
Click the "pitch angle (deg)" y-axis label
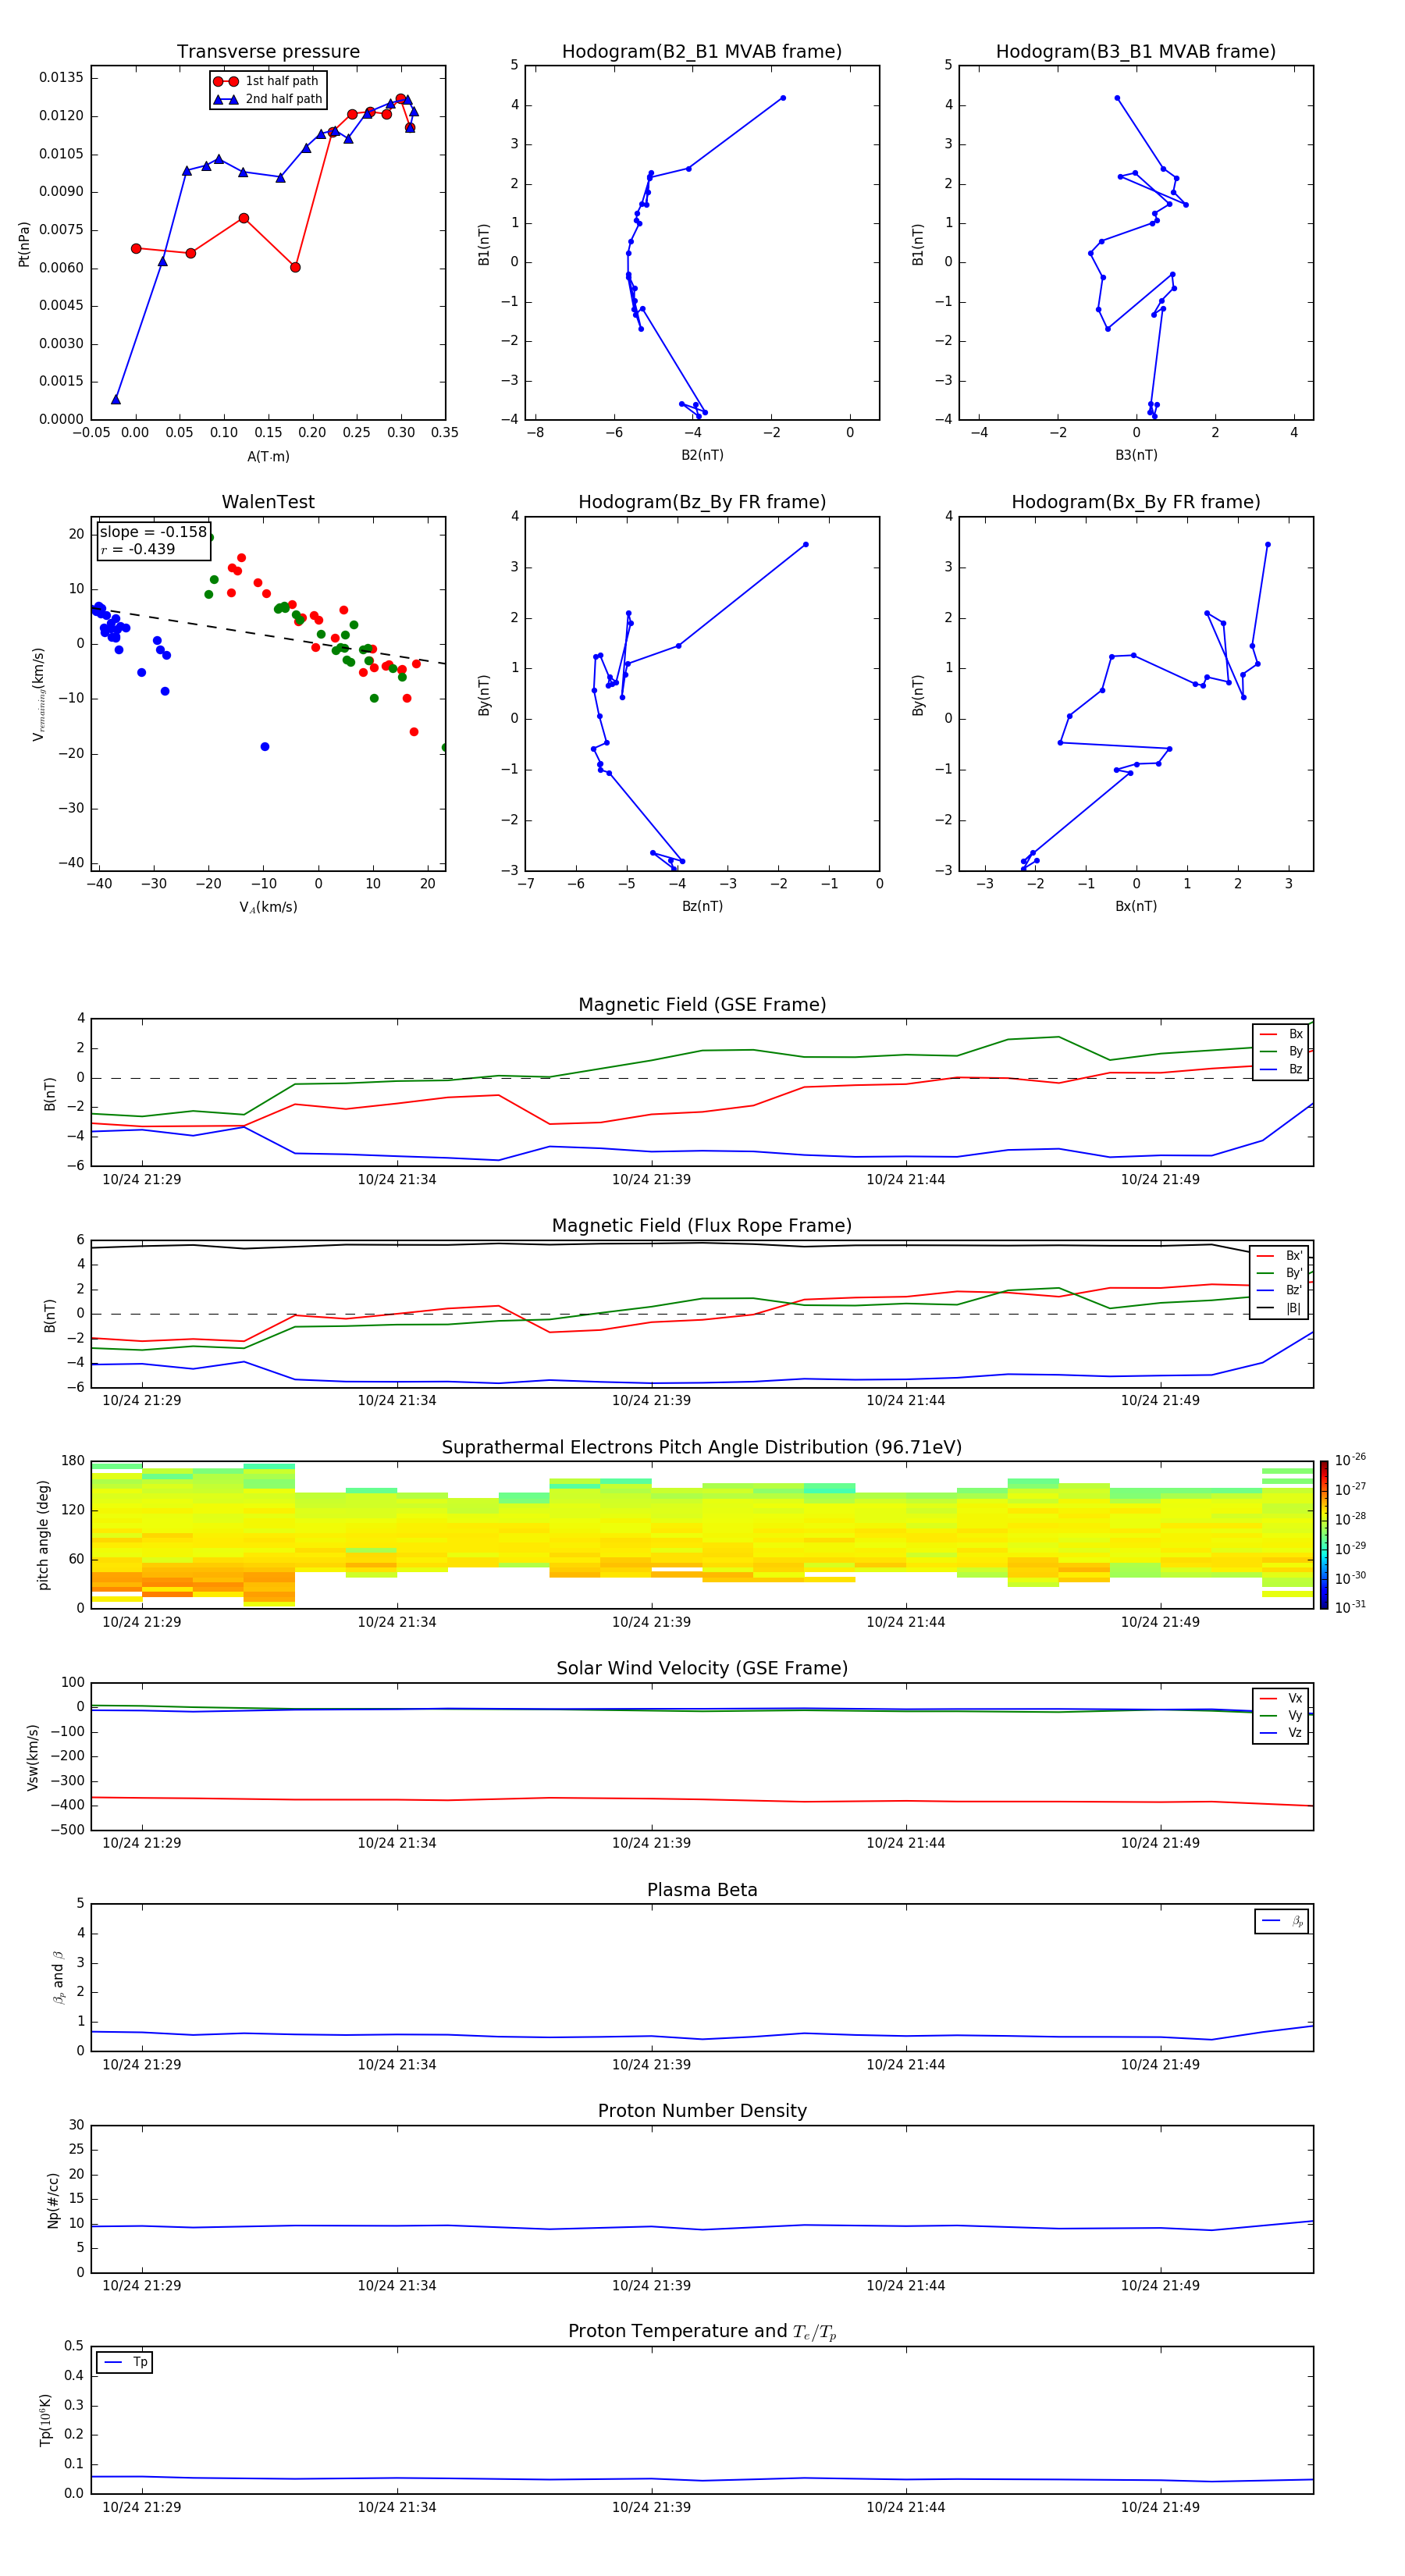click(x=43, y=1535)
